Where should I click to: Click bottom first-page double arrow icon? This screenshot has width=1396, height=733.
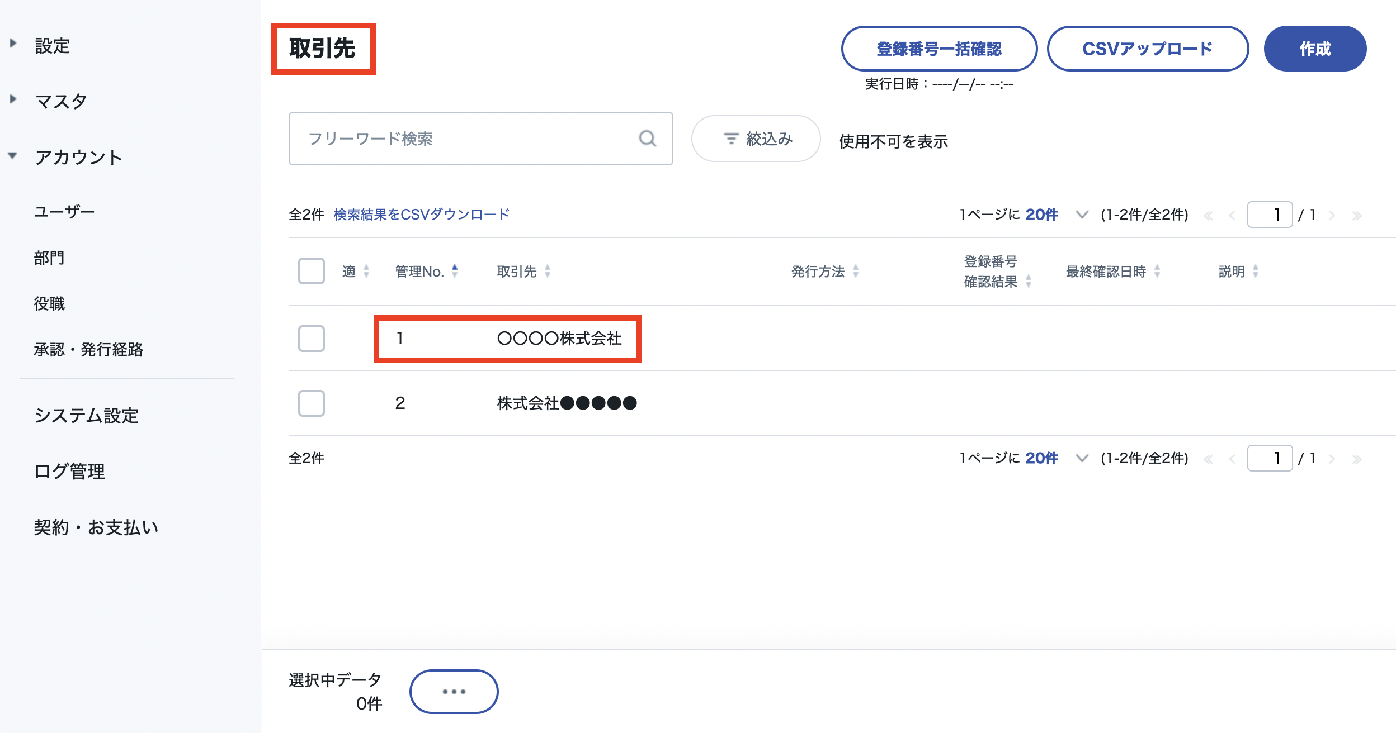click(x=1208, y=459)
